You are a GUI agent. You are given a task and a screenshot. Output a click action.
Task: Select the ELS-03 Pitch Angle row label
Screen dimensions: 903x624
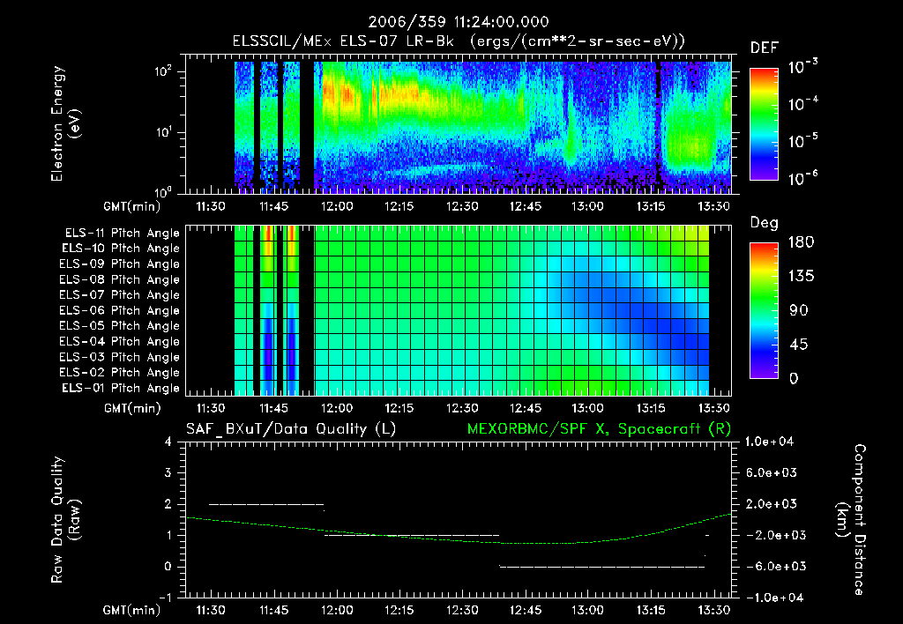pos(120,357)
